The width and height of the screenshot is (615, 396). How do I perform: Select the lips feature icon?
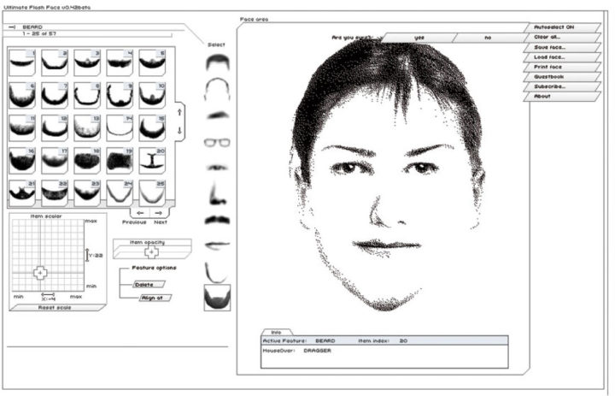tap(217, 245)
